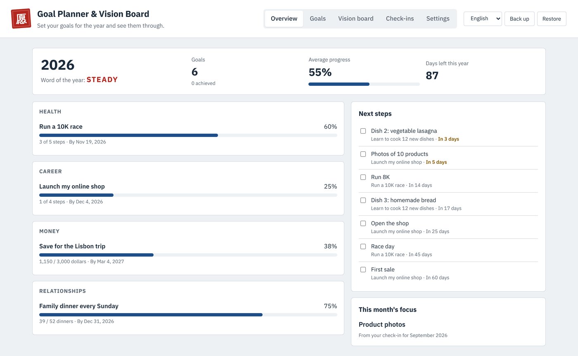Toggle the 'Open the shop' checkbox

(363, 223)
